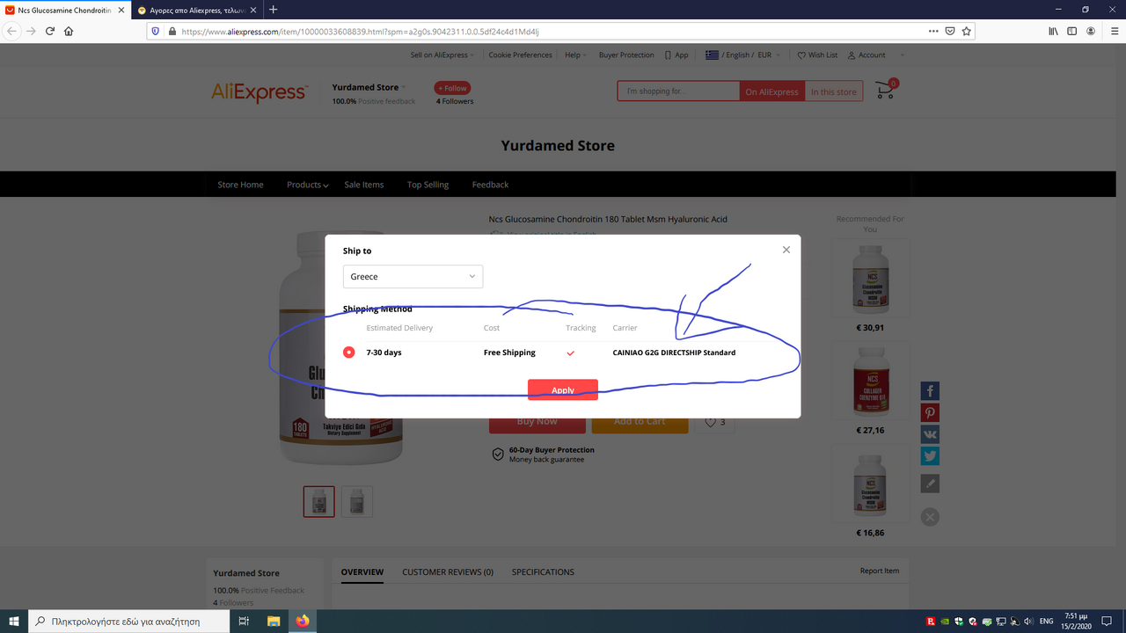Open Buyer Protection link
This screenshot has height=633, width=1126.
point(626,55)
